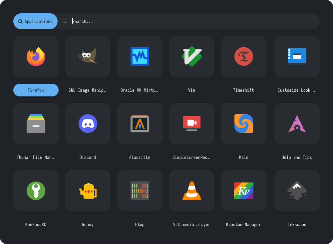Screen dimensions: 333x244
Task: Open the VLC media player cone icon
Action: click(192, 191)
